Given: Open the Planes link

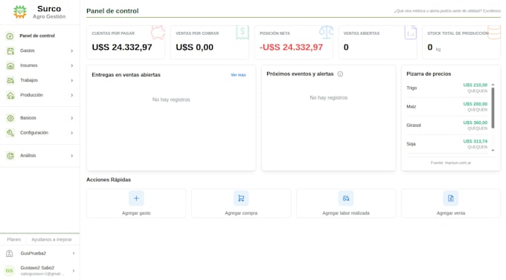Looking at the screenshot, I should pyautogui.click(x=14, y=240).
